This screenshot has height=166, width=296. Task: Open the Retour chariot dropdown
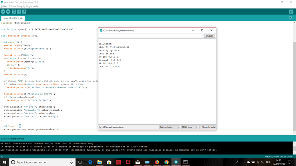coord(170,127)
